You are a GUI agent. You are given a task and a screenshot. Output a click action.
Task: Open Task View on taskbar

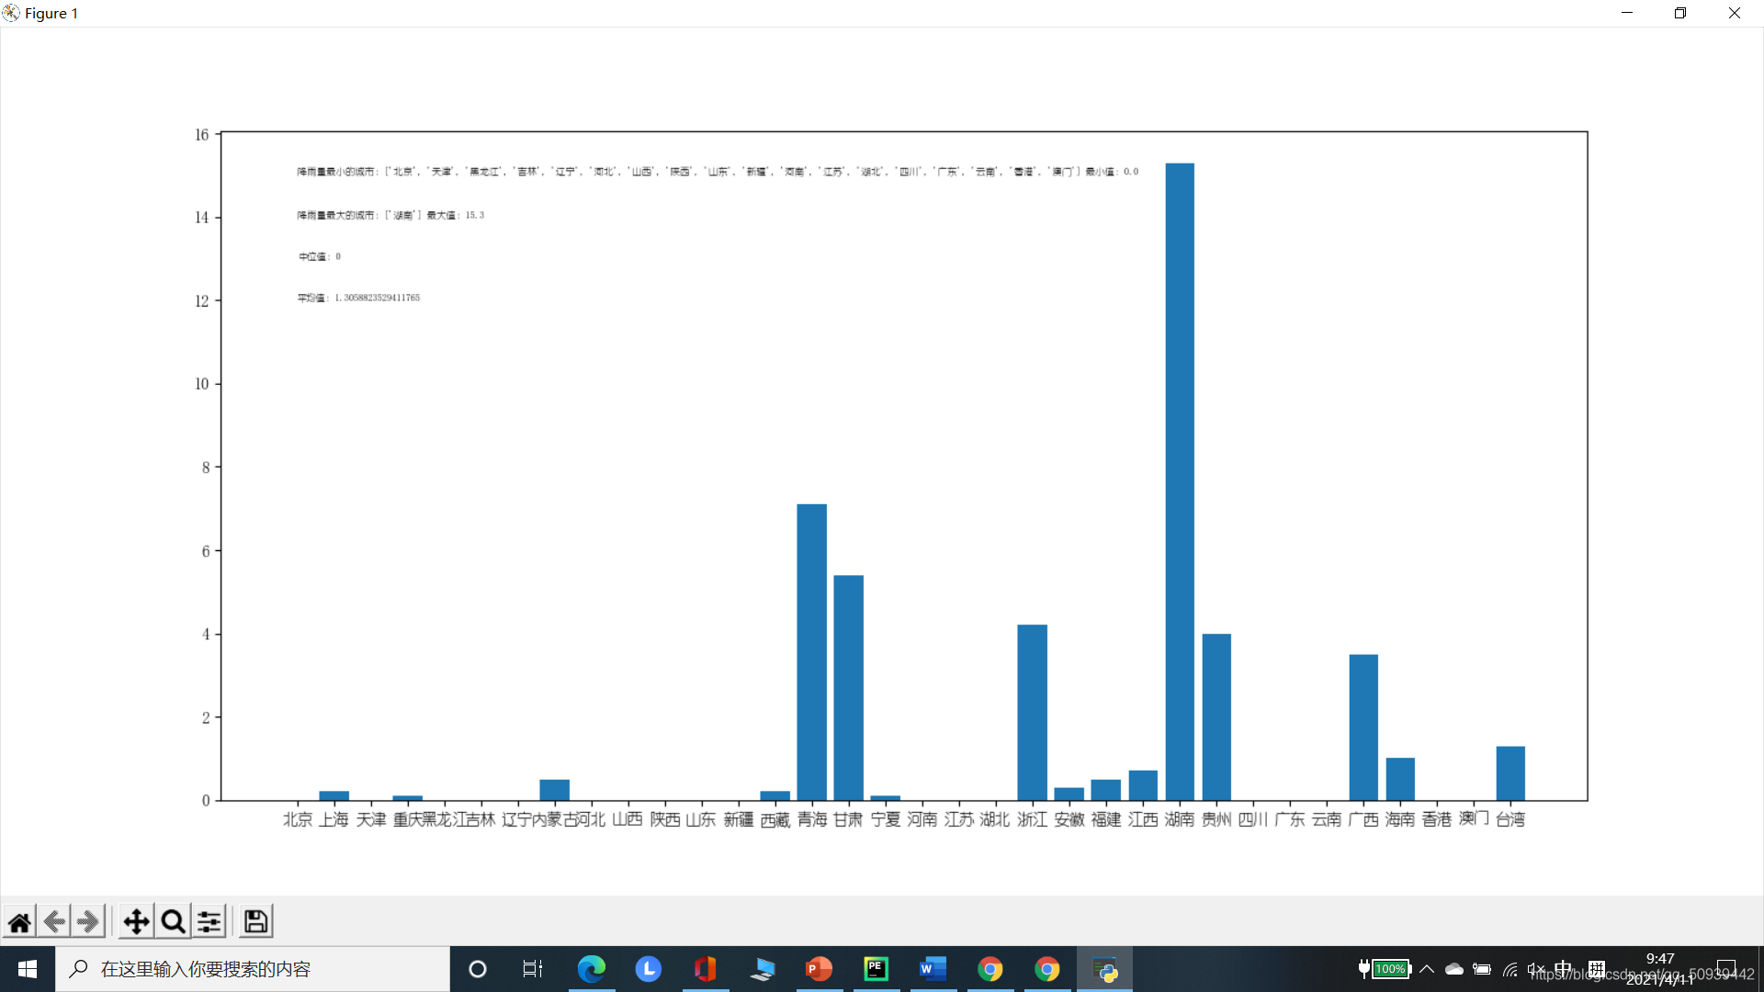[x=533, y=969]
